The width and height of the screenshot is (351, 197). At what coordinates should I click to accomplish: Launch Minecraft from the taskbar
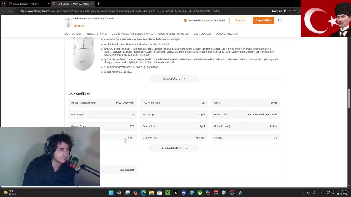pyautogui.click(x=168, y=193)
